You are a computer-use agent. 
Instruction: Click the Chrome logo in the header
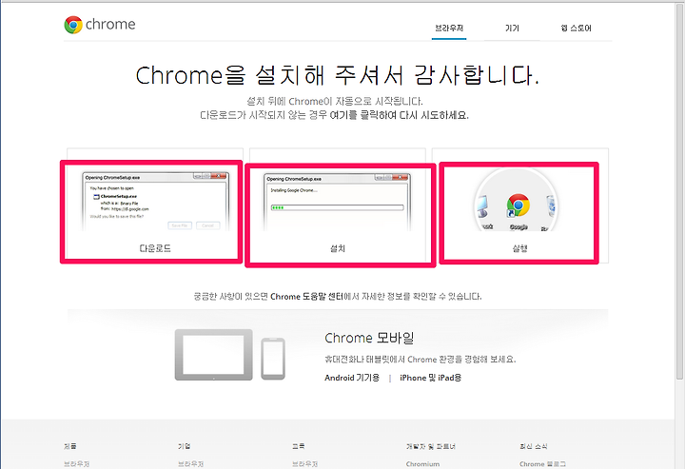tap(100, 25)
